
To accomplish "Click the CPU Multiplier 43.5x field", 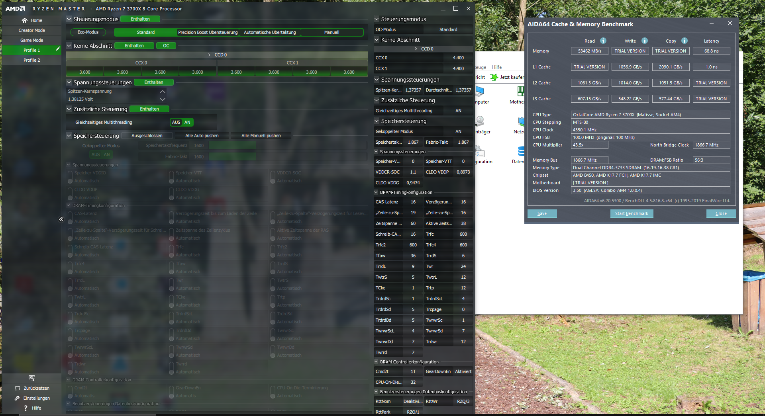I will coord(589,145).
